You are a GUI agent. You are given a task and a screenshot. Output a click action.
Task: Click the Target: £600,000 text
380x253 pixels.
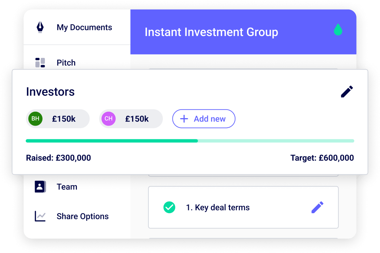[322, 158]
